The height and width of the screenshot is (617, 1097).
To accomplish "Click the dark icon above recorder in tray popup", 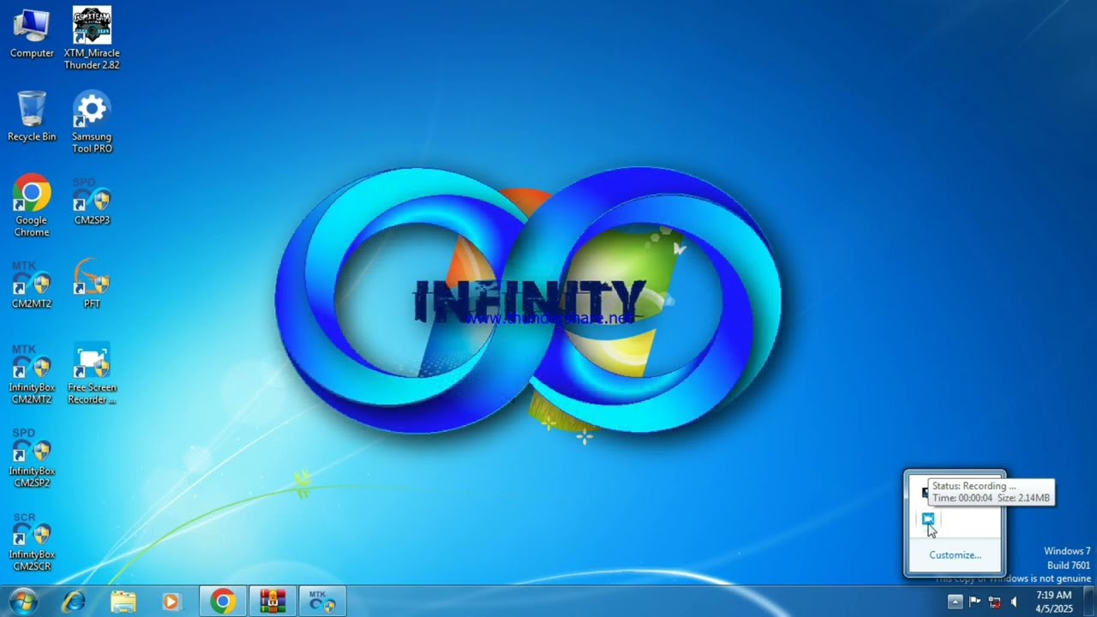I will pos(925,493).
